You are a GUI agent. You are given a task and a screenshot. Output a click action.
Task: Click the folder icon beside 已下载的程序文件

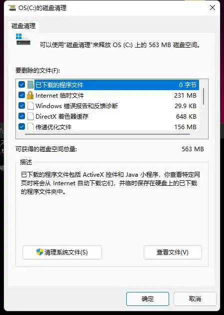coord(30,85)
